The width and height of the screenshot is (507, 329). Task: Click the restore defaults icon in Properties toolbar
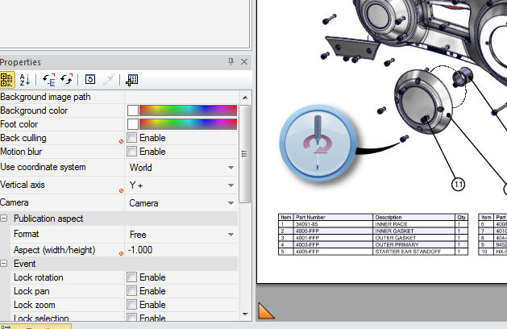click(x=90, y=79)
